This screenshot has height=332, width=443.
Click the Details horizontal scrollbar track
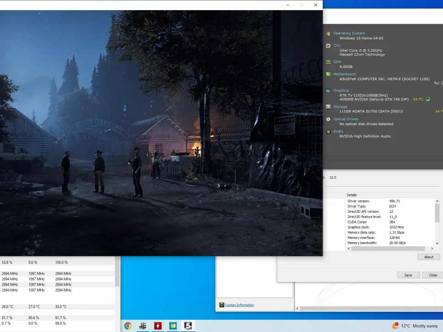388,249
